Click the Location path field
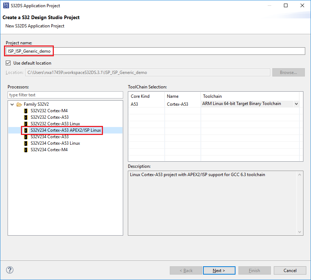Image resolution: width=311 pixels, height=280 pixels. tap(148, 73)
